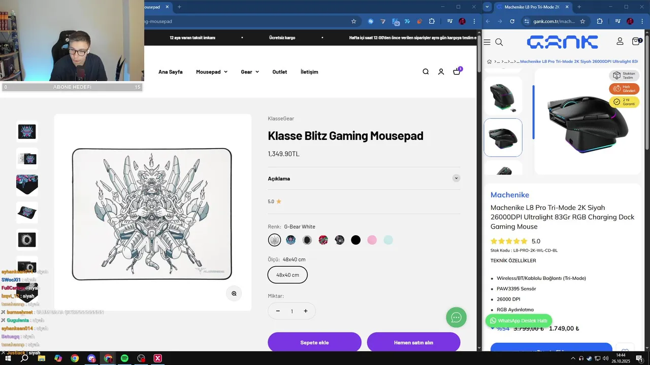The image size is (650, 365).
Task: Click the Stokta Teslim badge
Action: [624, 76]
